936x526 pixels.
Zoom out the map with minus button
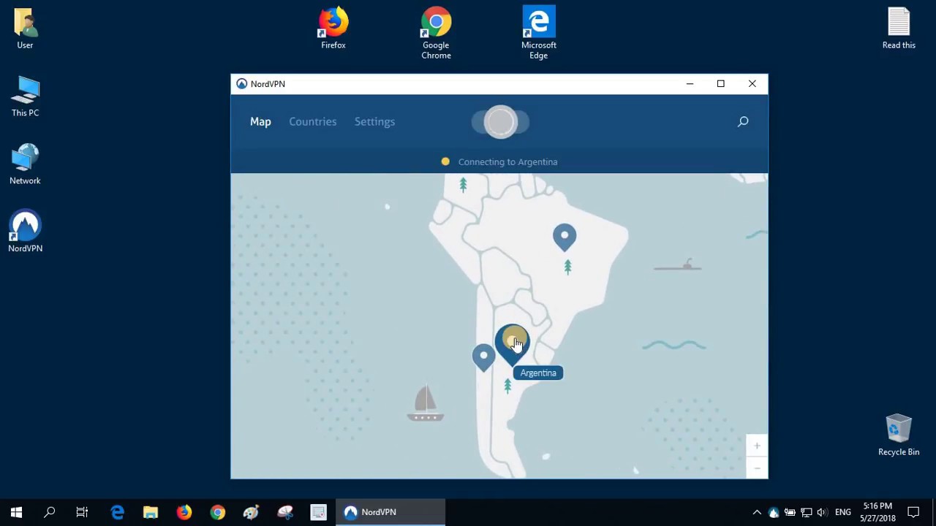(x=757, y=468)
